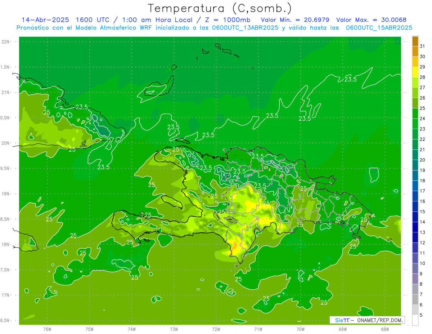Click the '76W' longitude axis label
Screen dimensions: 432x334
pyautogui.click(x=47, y=329)
